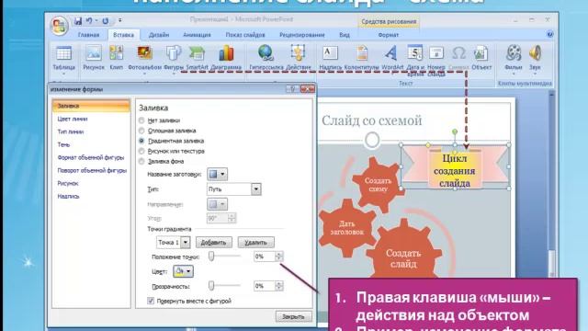Save via the quick access floppy icon
This screenshot has width=588, height=331.
pyautogui.click(x=78, y=21)
